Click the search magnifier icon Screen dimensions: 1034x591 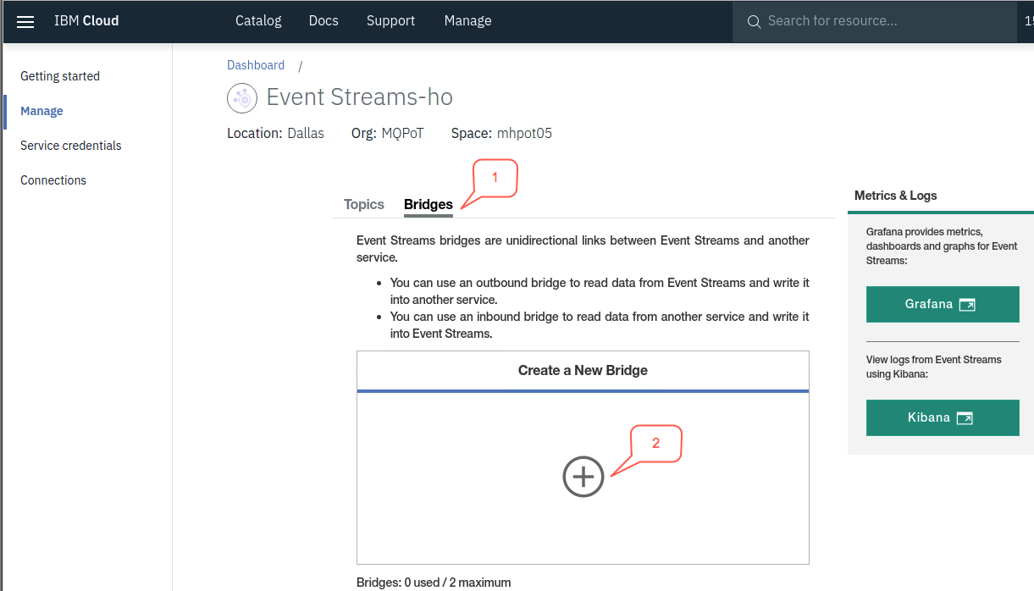[x=754, y=21]
